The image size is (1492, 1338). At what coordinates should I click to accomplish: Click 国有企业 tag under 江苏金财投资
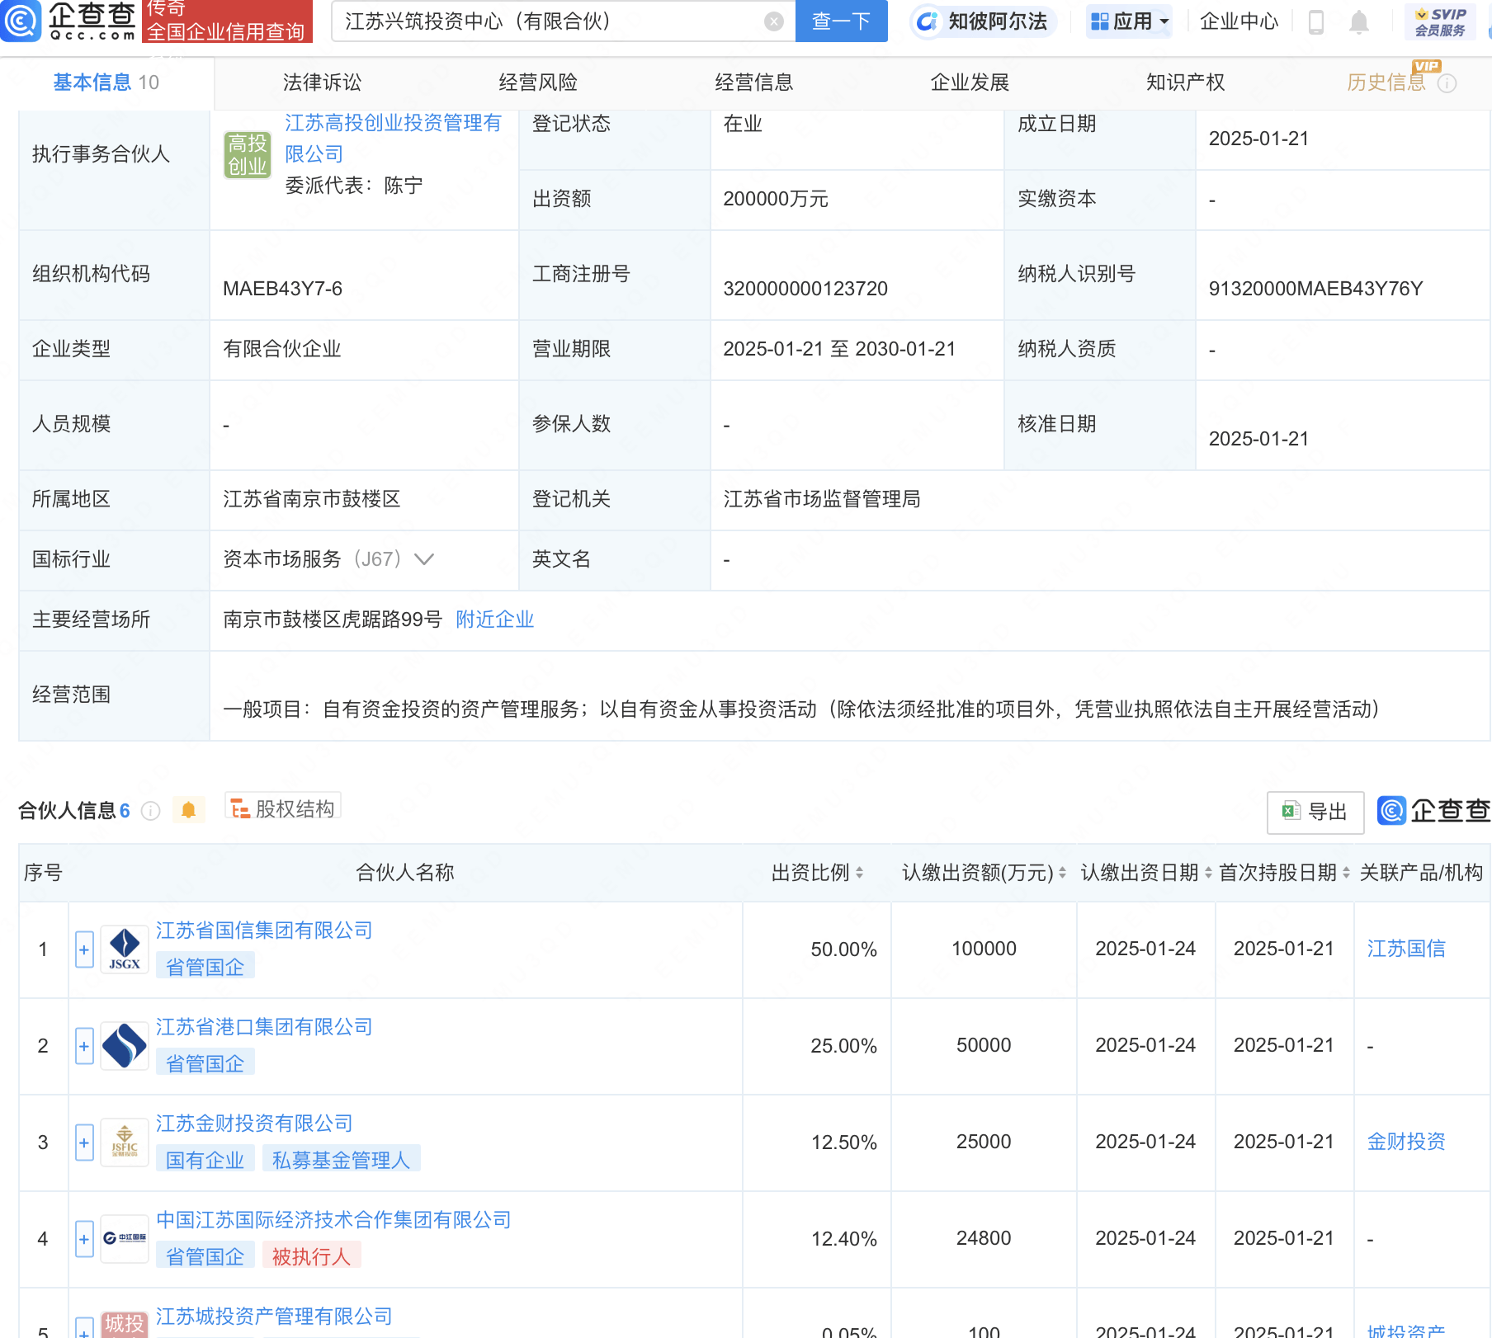tap(205, 1160)
